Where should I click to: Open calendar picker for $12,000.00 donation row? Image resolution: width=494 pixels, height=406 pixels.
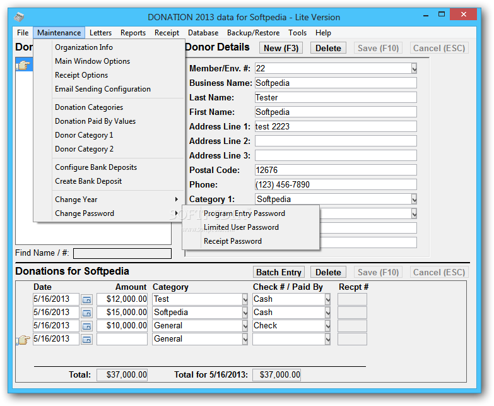click(86, 300)
